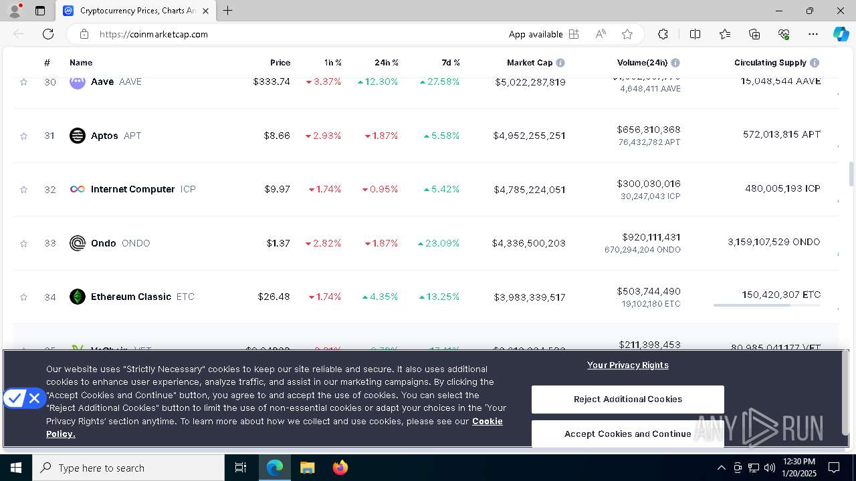This screenshot has height=481, width=856.
Task: Click the Aave coin logo
Action: [x=78, y=82]
